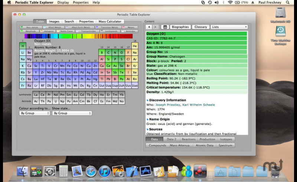The height and width of the screenshot is (182, 297).
Task: Open the Glossary button
Action: [x=200, y=27]
